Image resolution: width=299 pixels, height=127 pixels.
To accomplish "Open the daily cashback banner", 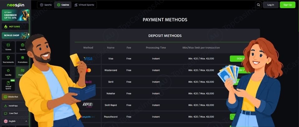I will (16, 15).
